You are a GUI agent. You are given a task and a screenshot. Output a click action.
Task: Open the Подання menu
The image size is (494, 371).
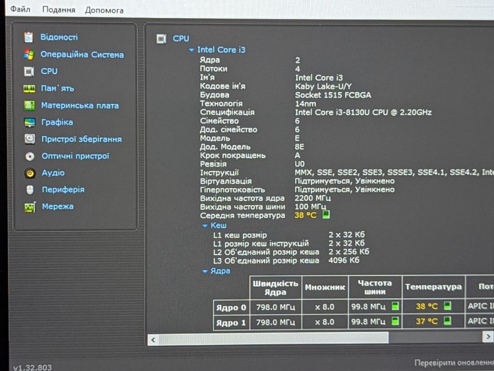[x=59, y=10]
